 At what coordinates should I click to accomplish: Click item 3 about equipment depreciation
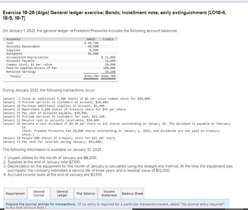point(118,168)
